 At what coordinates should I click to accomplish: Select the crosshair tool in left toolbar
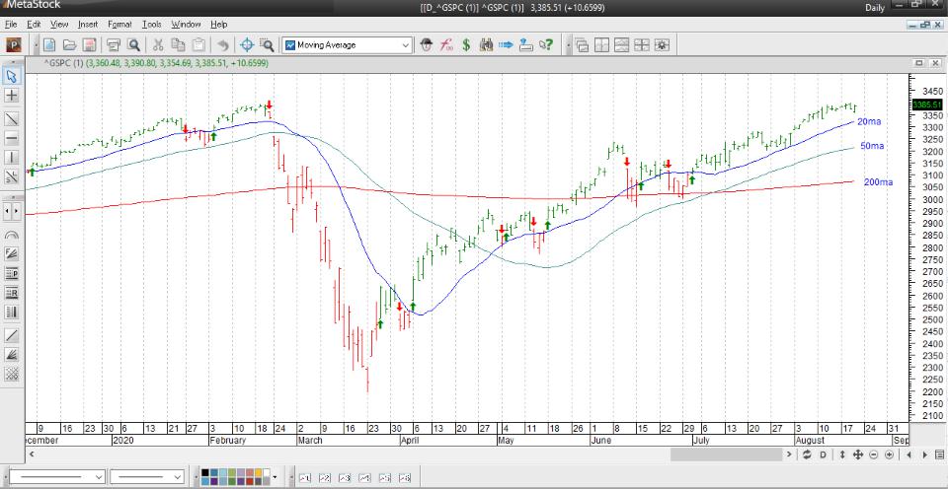pos(12,96)
